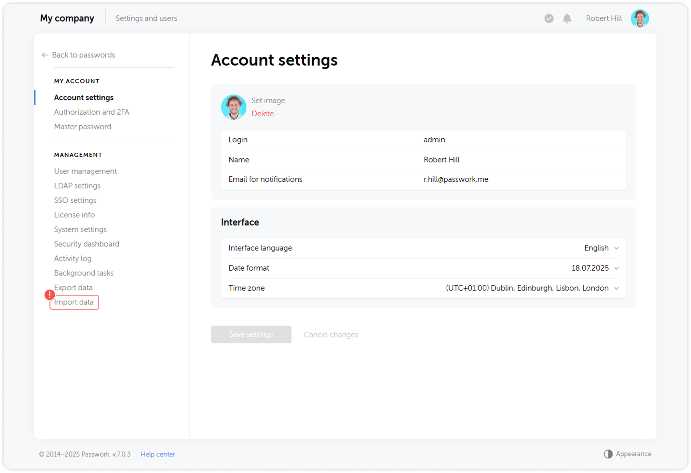This screenshot has width=691, height=473.
Task: Open LDAP settings
Action: pos(77,186)
